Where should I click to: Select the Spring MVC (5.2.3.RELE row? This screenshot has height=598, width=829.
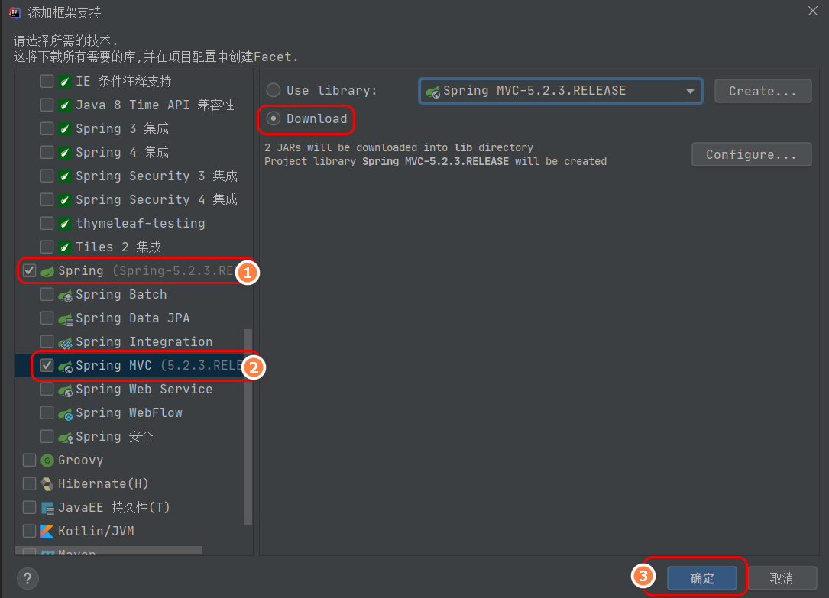pos(133,366)
